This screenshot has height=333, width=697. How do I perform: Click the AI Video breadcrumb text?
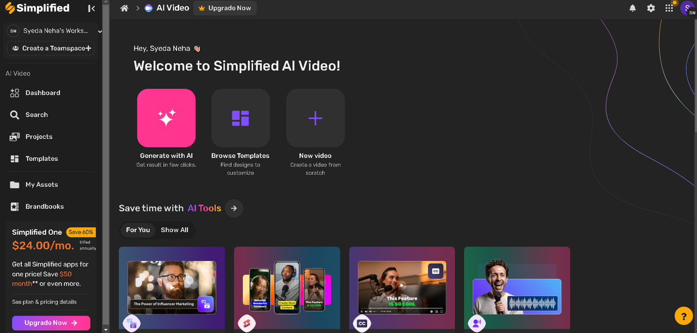coord(173,8)
